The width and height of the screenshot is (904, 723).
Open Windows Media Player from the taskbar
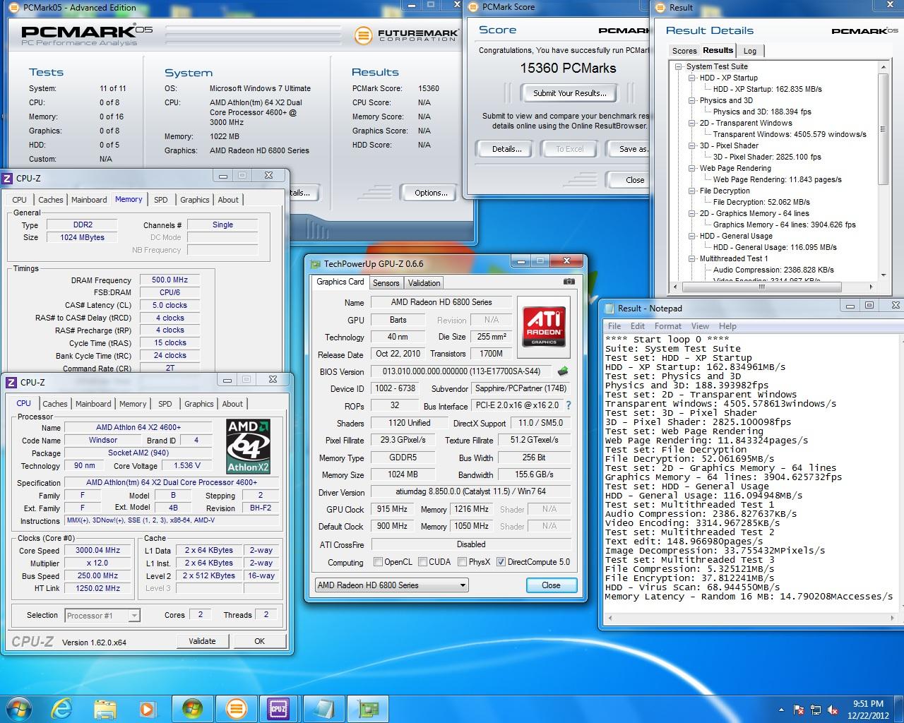(147, 708)
